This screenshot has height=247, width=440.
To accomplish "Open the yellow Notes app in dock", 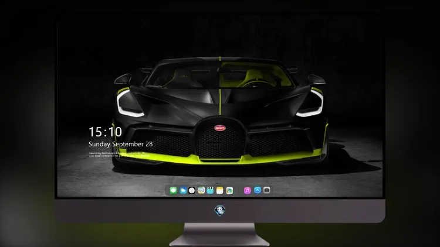I will point(220,190).
